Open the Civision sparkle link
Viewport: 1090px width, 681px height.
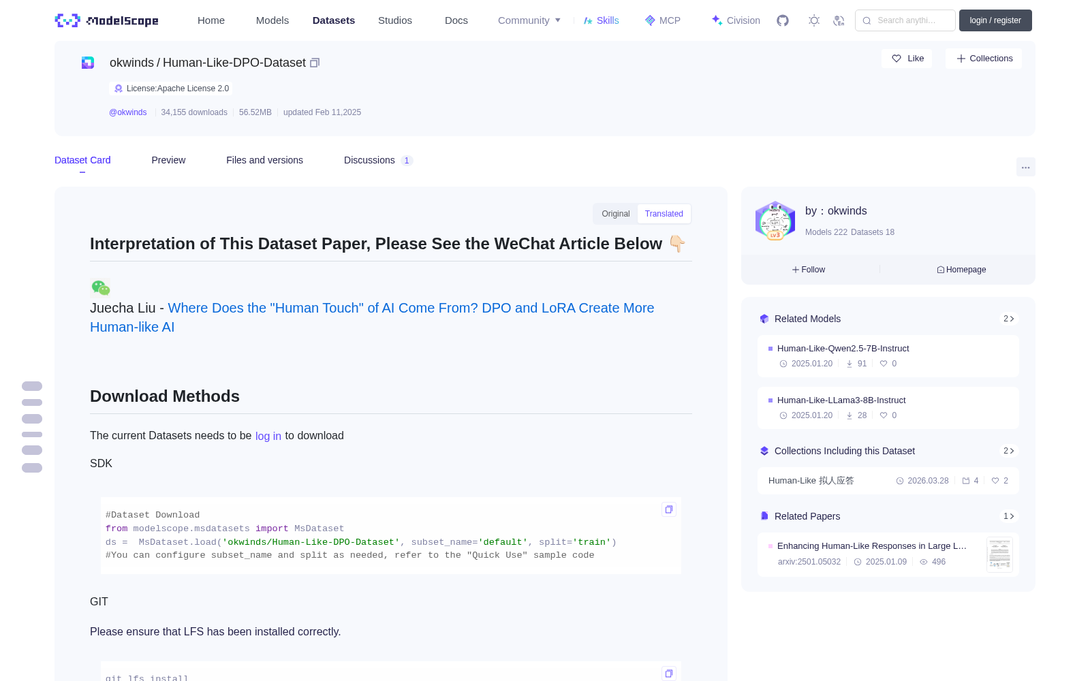point(736,20)
